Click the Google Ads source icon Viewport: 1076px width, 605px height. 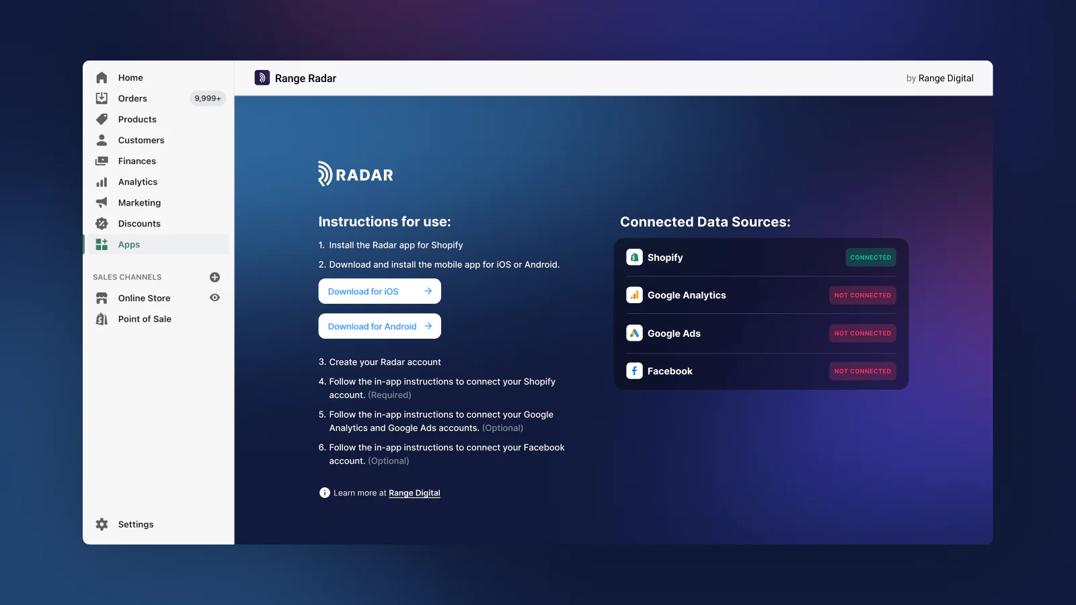click(x=634, y=333)
